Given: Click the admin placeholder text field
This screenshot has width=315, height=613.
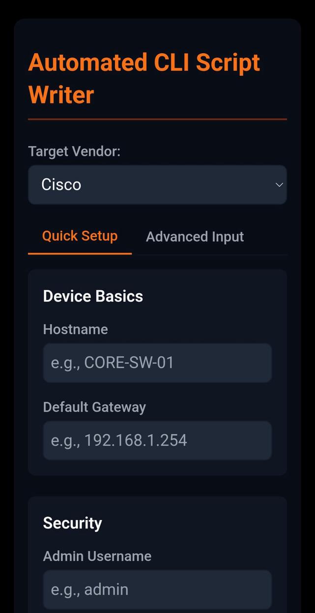Looking at the screenshot, I should point(157,589).
